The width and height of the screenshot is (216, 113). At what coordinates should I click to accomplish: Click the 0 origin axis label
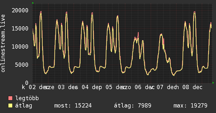point(27,83)
